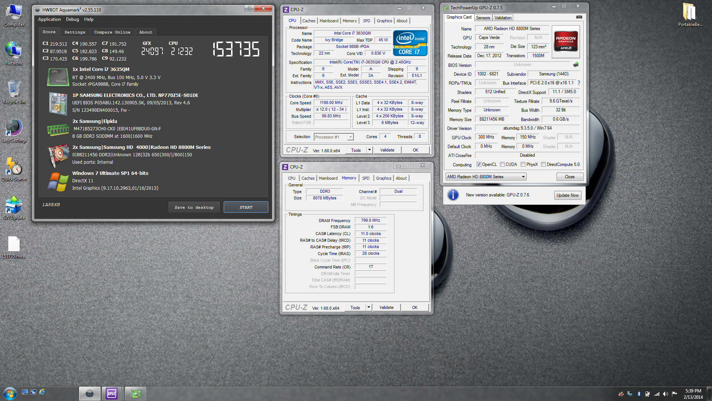The height and width of the screenshot is (401, 712).
Task: Open the Windows Start orb
Action: (10, 394)
